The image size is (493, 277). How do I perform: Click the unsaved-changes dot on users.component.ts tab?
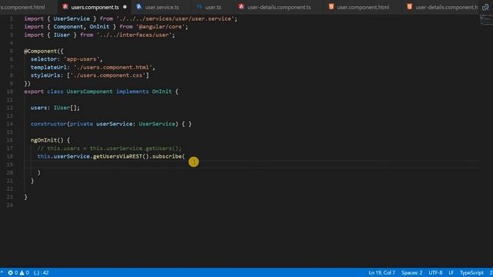pos(125,7)
